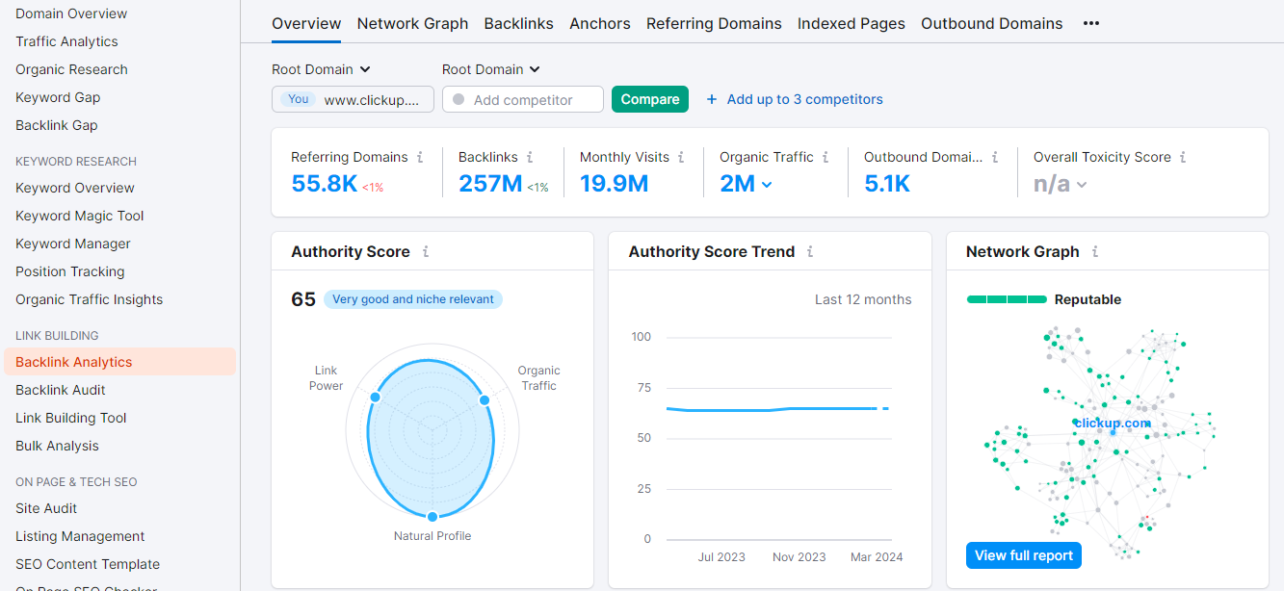This screenshot has height=591, width=1284.
Task: Expand the first Root Domain dropdown
Action: 322,69
